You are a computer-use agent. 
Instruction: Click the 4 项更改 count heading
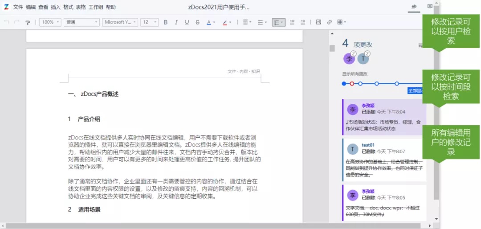pyautogui.click(x=357, y=44)
